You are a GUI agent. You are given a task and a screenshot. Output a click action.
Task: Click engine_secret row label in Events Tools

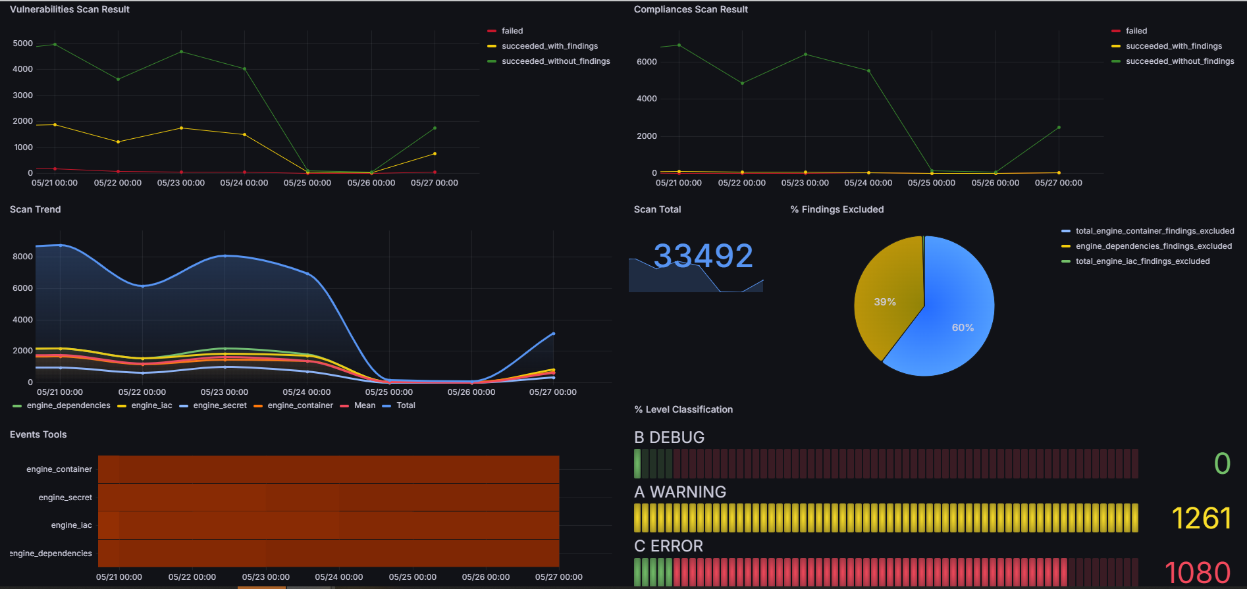coord(65,498)
